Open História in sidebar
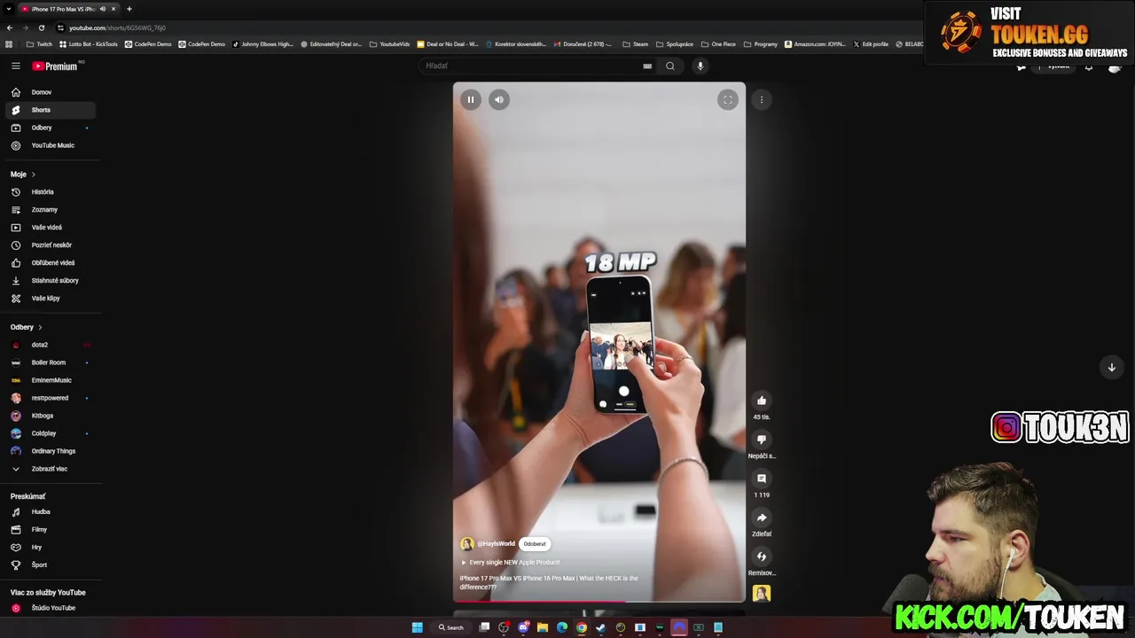 50,192
